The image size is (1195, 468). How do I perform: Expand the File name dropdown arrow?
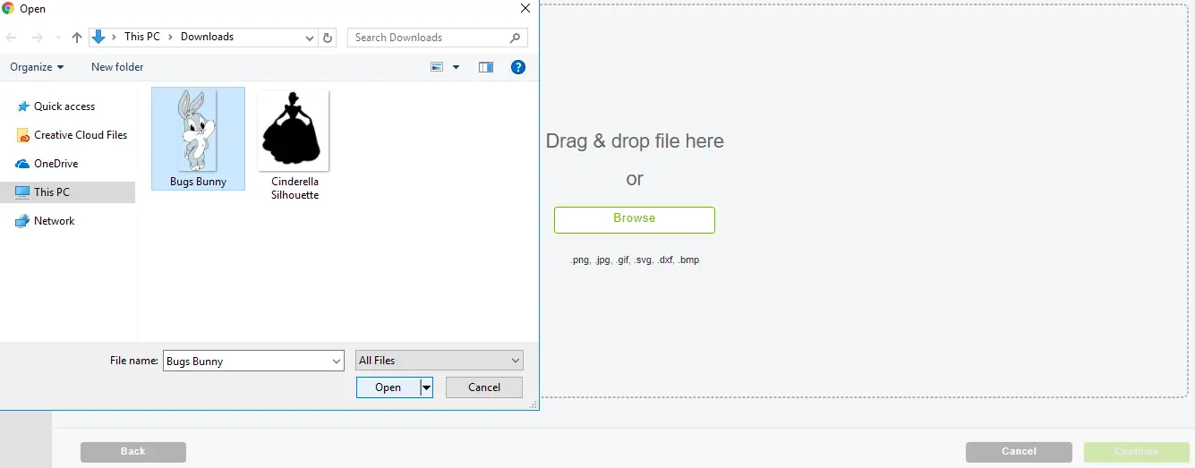(337, 361)
